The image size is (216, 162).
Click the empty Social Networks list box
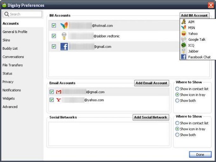coord(109,134)
